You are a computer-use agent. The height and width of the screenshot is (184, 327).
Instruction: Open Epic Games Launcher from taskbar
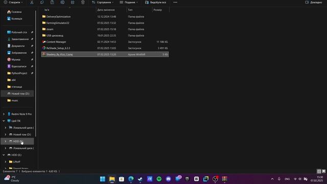pyautogui.click(x=187, y=179)
